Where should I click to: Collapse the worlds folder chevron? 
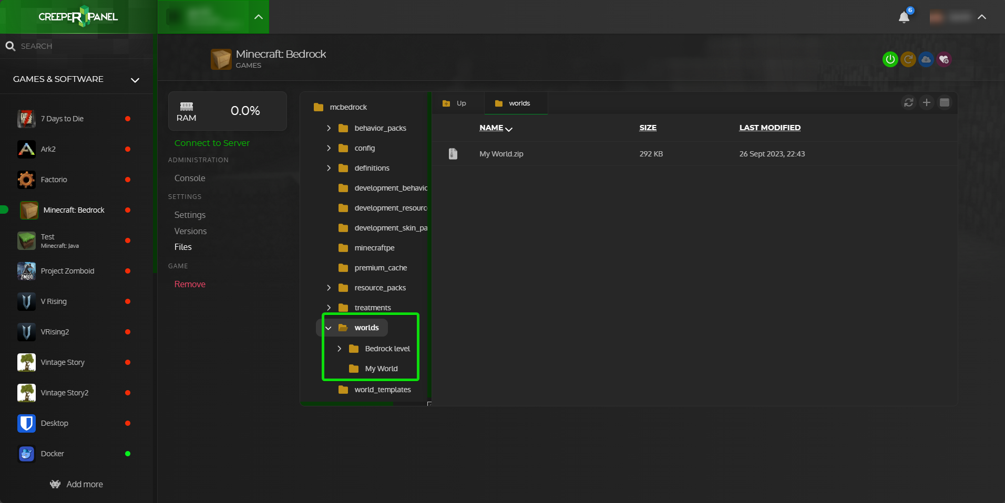pyautogui.click(x=329, y=328)
